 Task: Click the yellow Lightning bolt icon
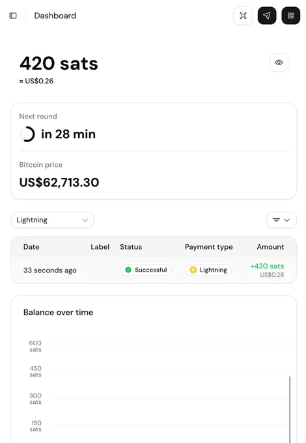click(x=193, y=270)
